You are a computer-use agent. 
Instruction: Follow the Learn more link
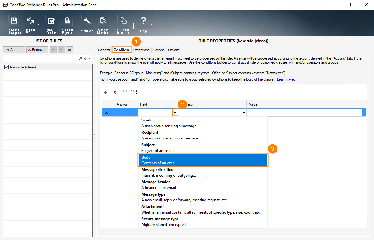tap(286, 79)
